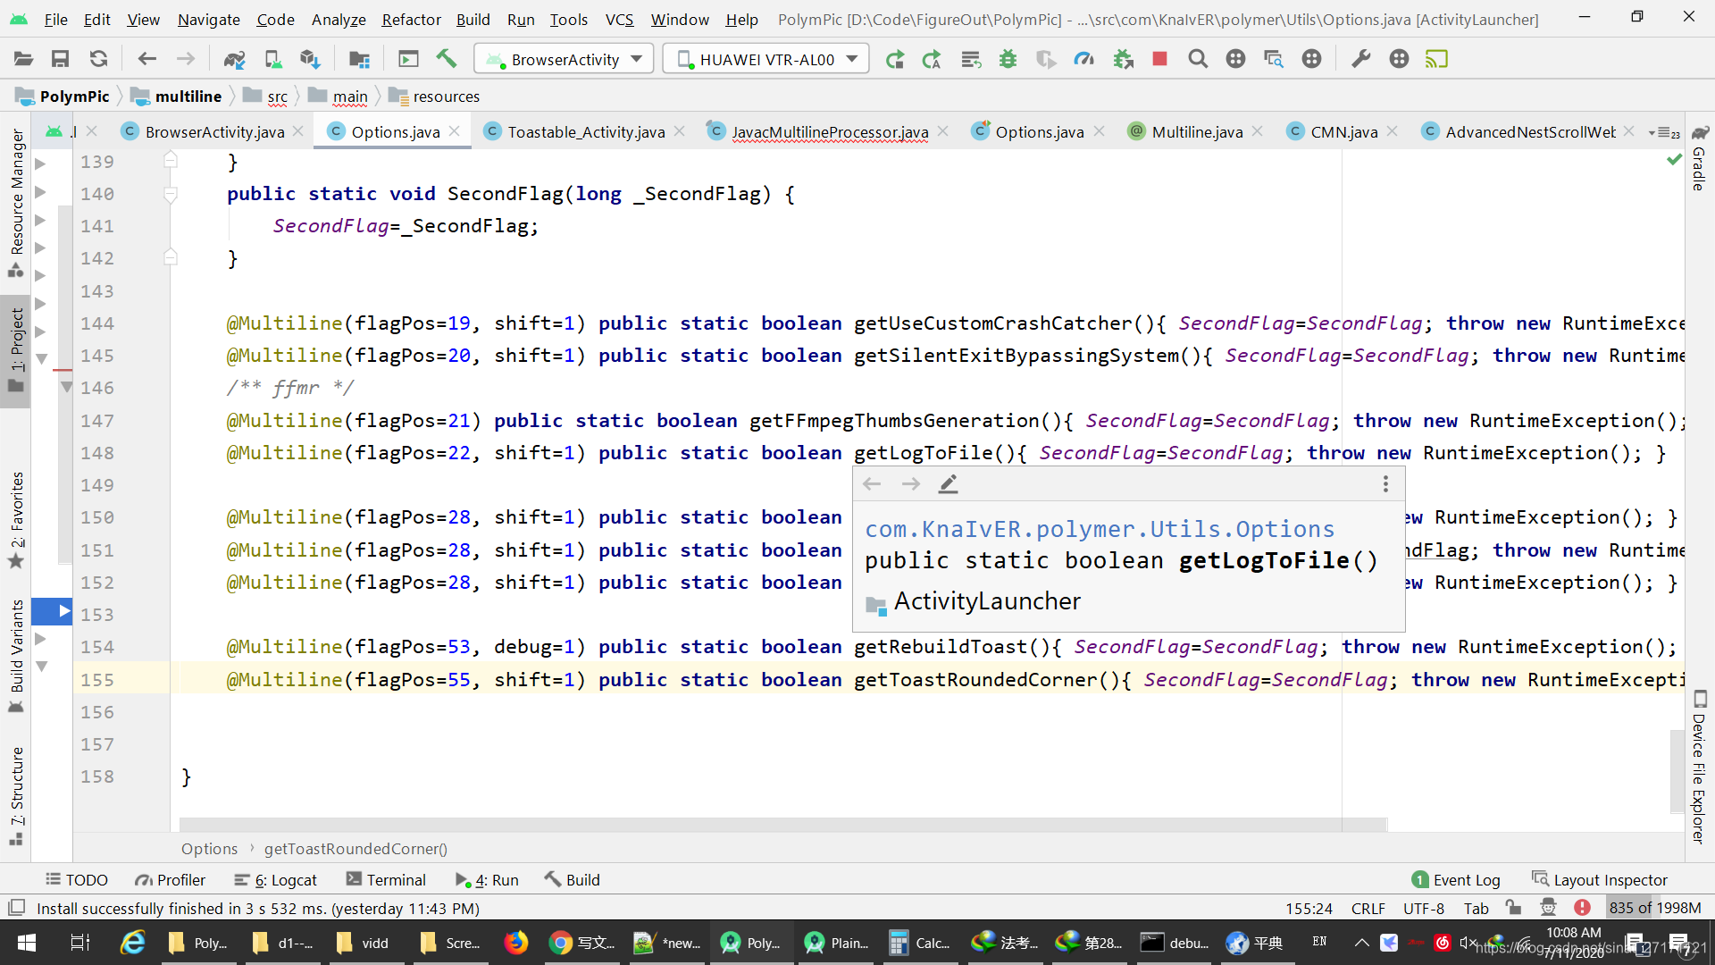Open the Profiler gauge icon in toolbar
Screen dimensions: 1715x965
1083,59
